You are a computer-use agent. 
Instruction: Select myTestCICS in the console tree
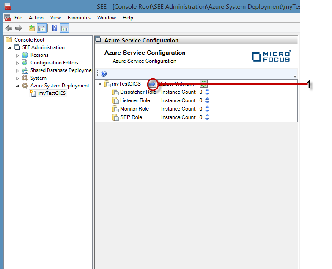(52, 93)
